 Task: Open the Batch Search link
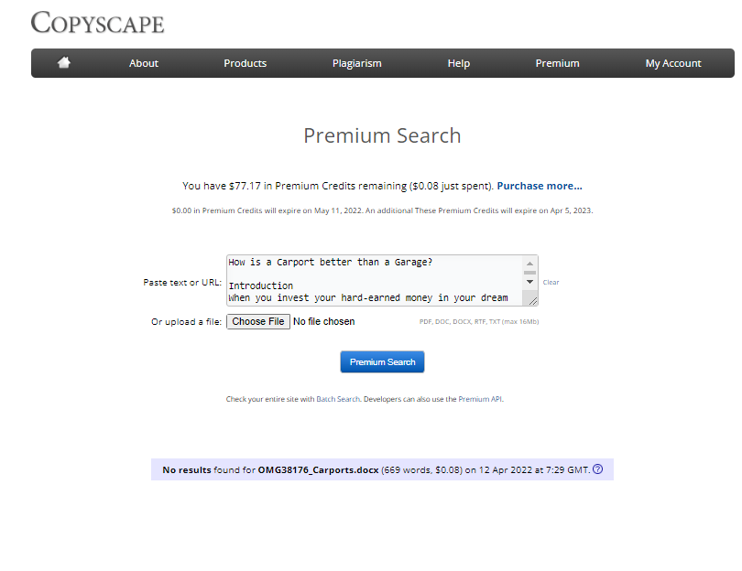pos(338,399)
